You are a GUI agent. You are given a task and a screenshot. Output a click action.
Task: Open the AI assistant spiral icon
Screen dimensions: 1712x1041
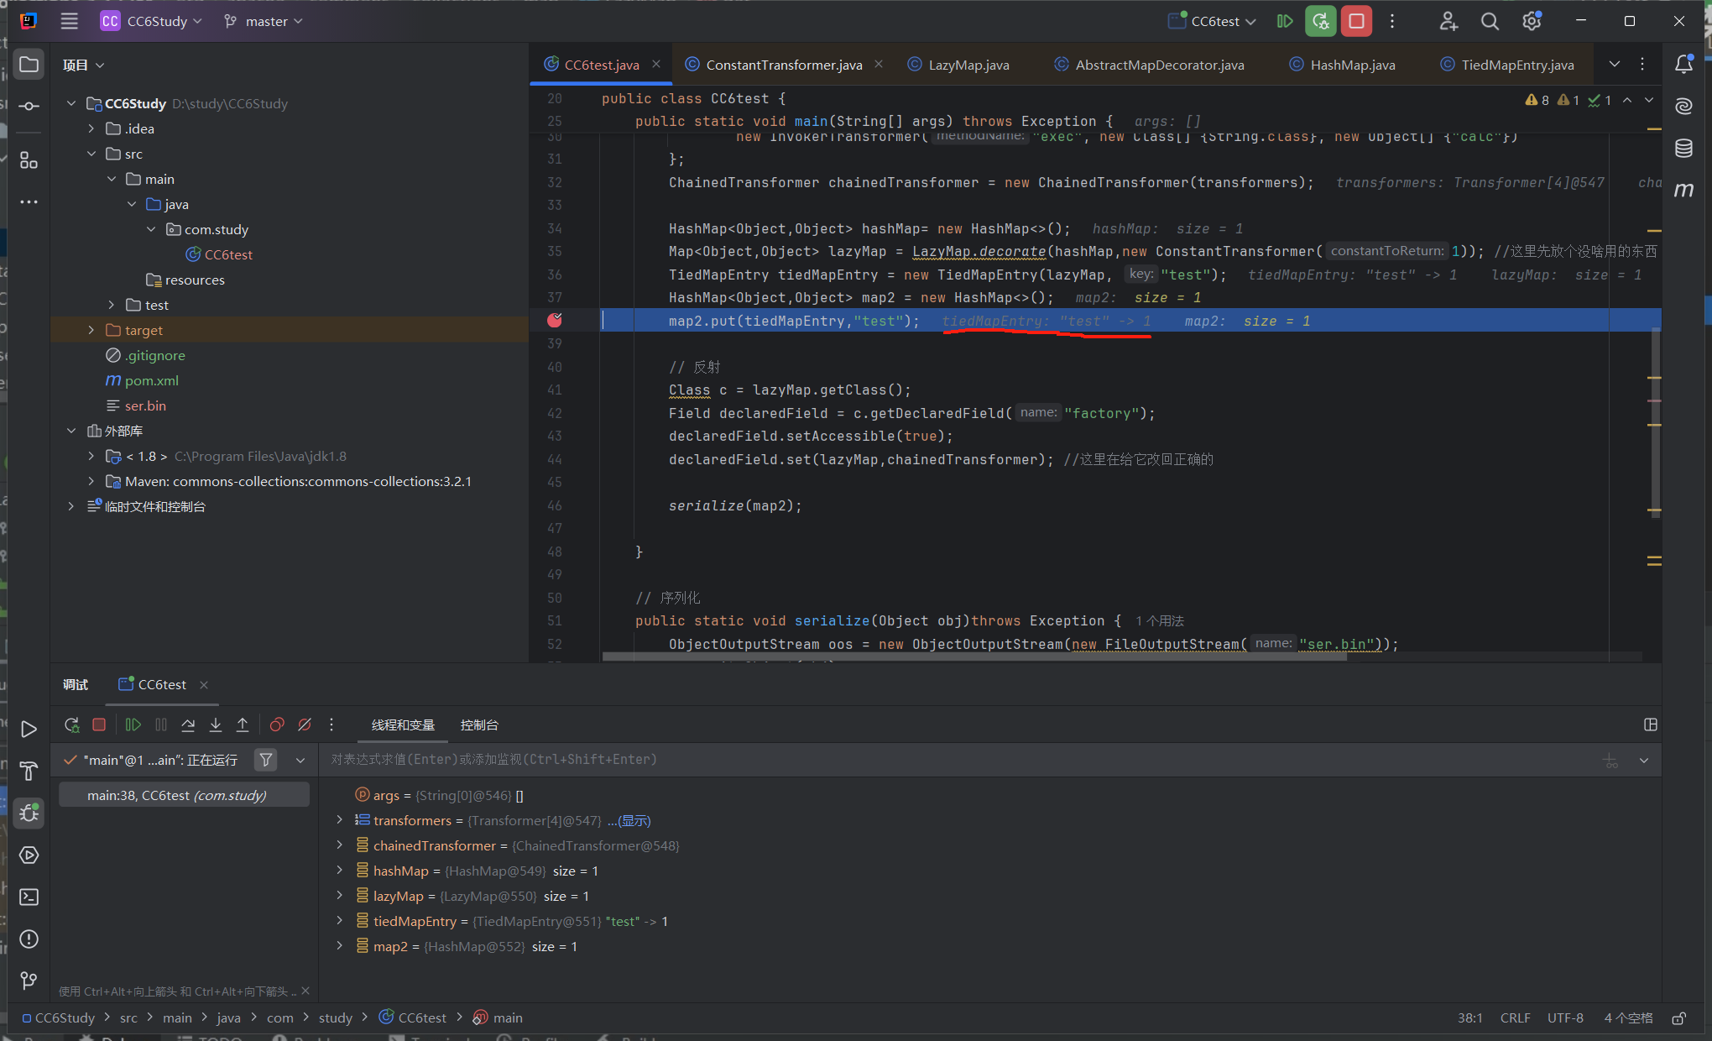pyautogui.click(x=1683, y=106)
